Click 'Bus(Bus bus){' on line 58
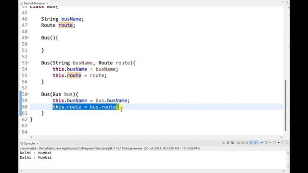The height and width of the screenshot is (173, 308). coord(60,94)
